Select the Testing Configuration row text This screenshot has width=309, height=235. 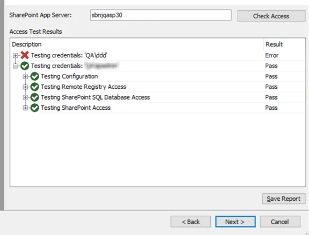click(69, 77)
